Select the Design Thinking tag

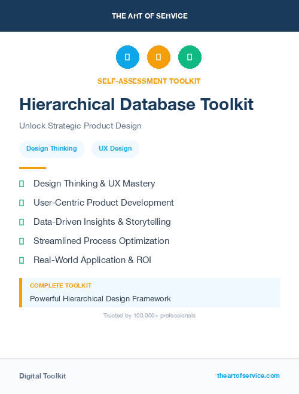pos(52,149)
